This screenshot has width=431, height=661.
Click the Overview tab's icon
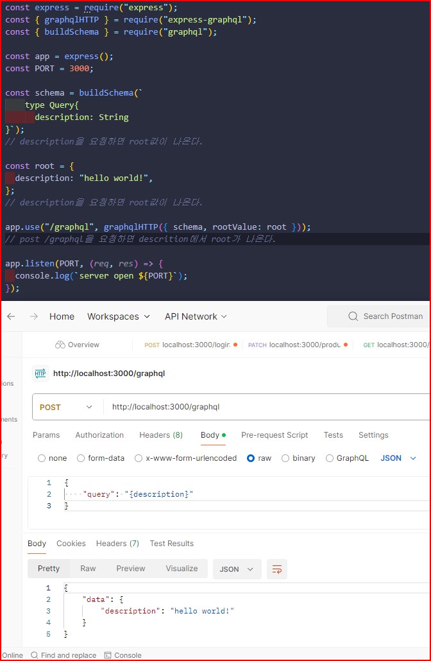[x=60, y=345]
